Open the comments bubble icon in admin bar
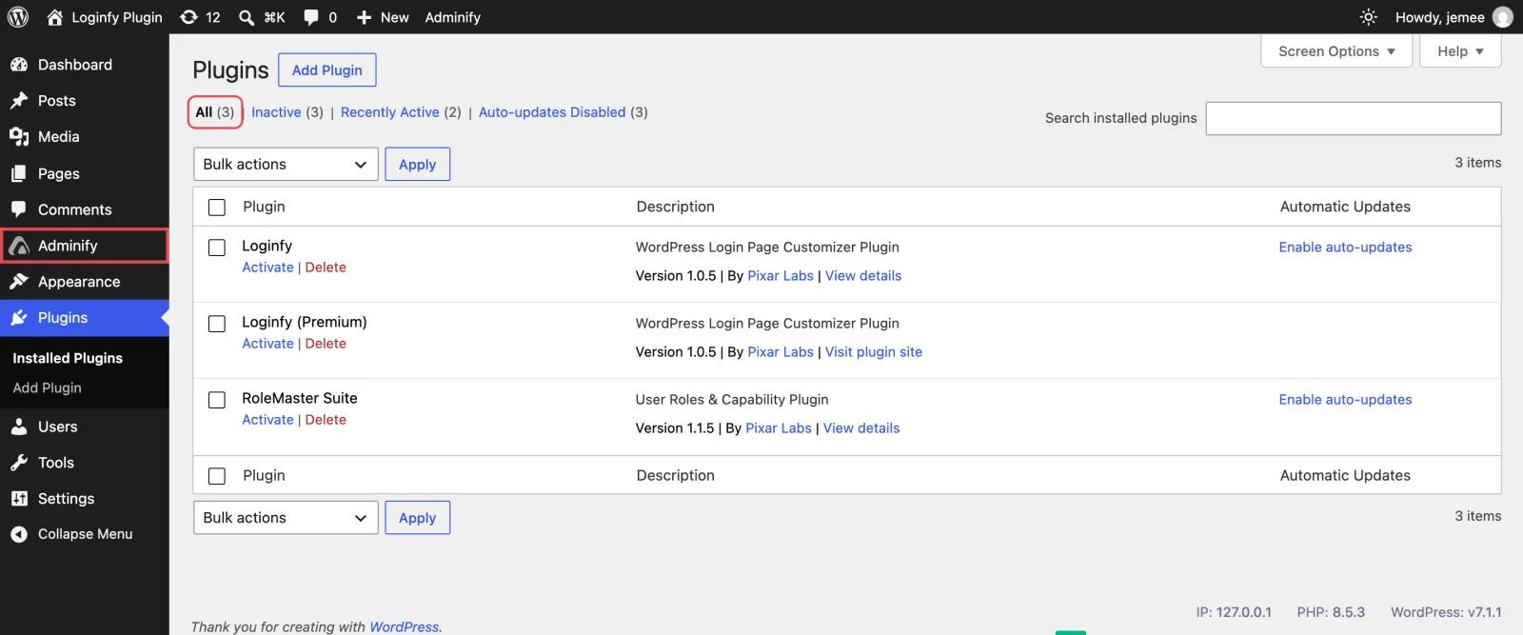1523x635 pixels. click(x=311, y=17)
